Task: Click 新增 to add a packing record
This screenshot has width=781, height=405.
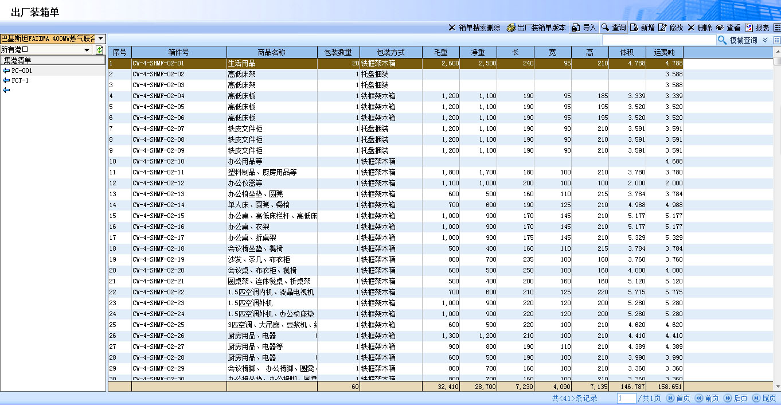Action: [x=642, y=28]
